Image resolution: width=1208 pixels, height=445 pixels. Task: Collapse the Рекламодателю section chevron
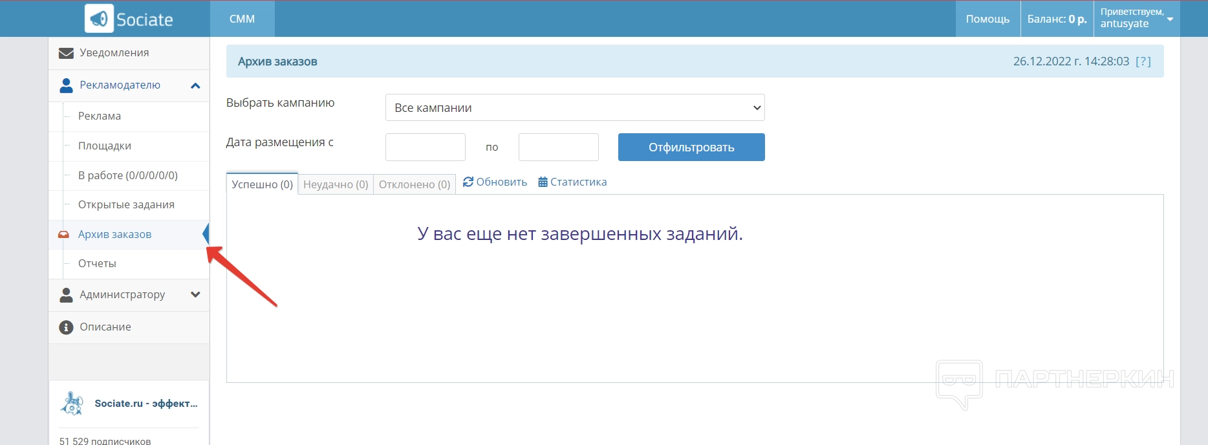195,85
